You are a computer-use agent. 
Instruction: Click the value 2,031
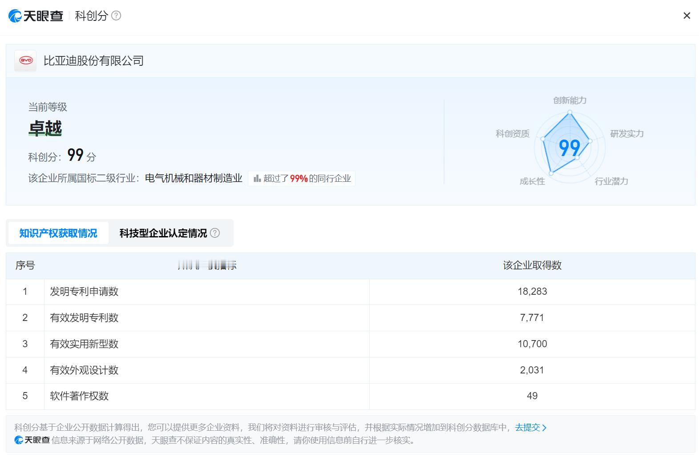pos(532,370)
